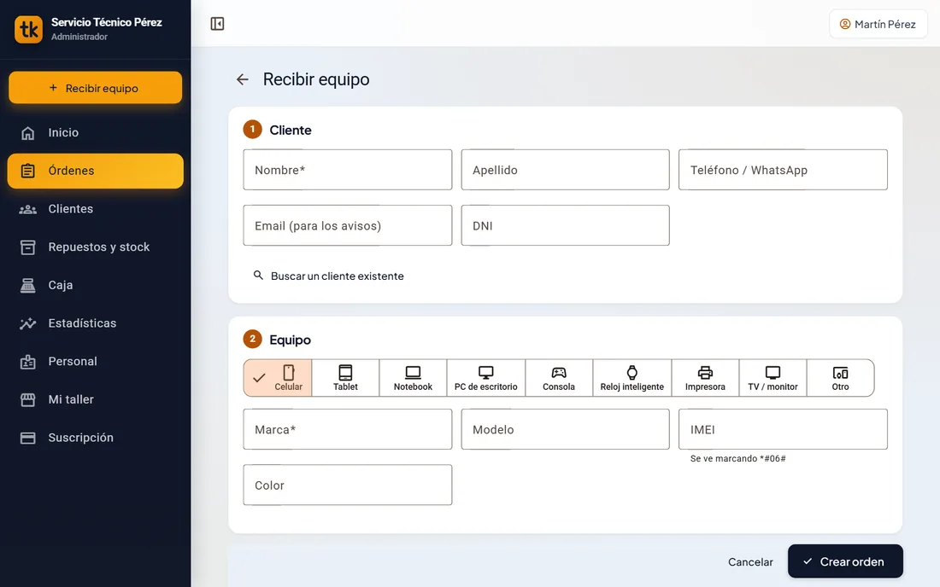Focus the Marca field
Image resolution: width=940 pixels, height=587 pixels.
tap(348, 430)
